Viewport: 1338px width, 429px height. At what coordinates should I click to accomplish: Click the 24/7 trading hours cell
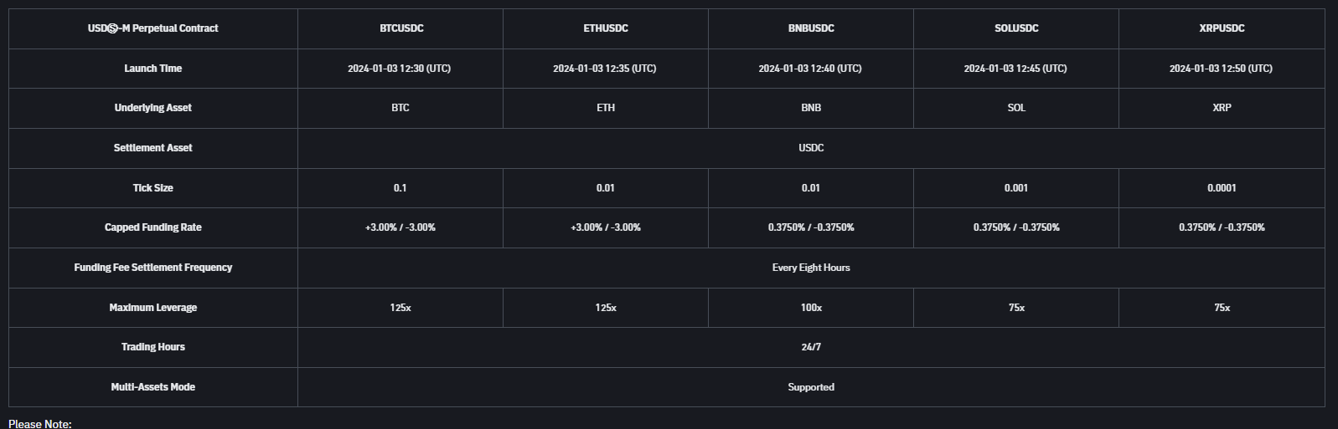click(811, 347)
